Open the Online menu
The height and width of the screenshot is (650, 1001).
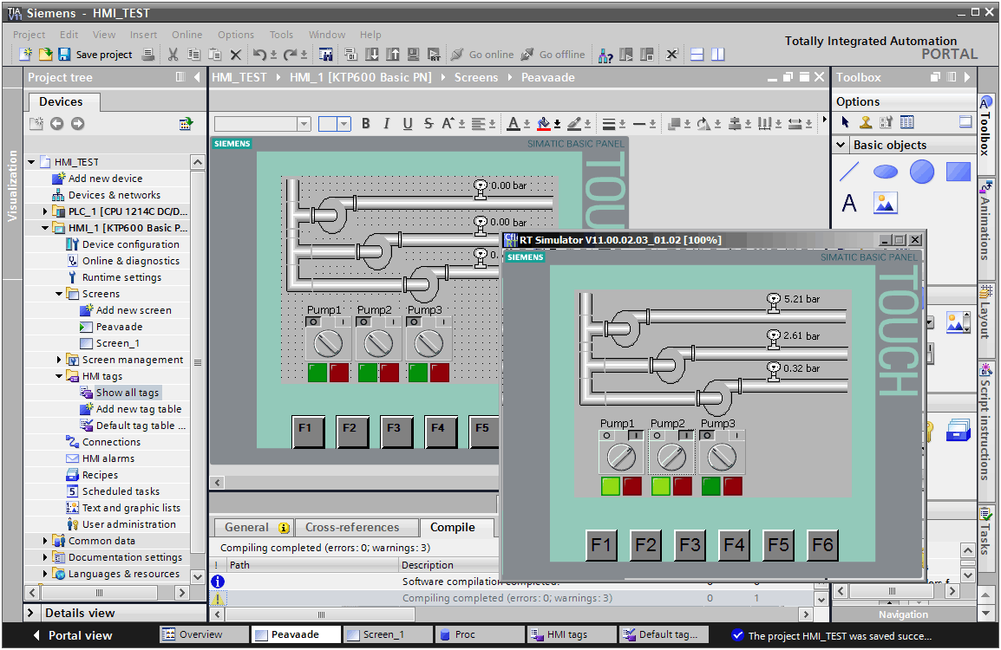pos(186,35)
